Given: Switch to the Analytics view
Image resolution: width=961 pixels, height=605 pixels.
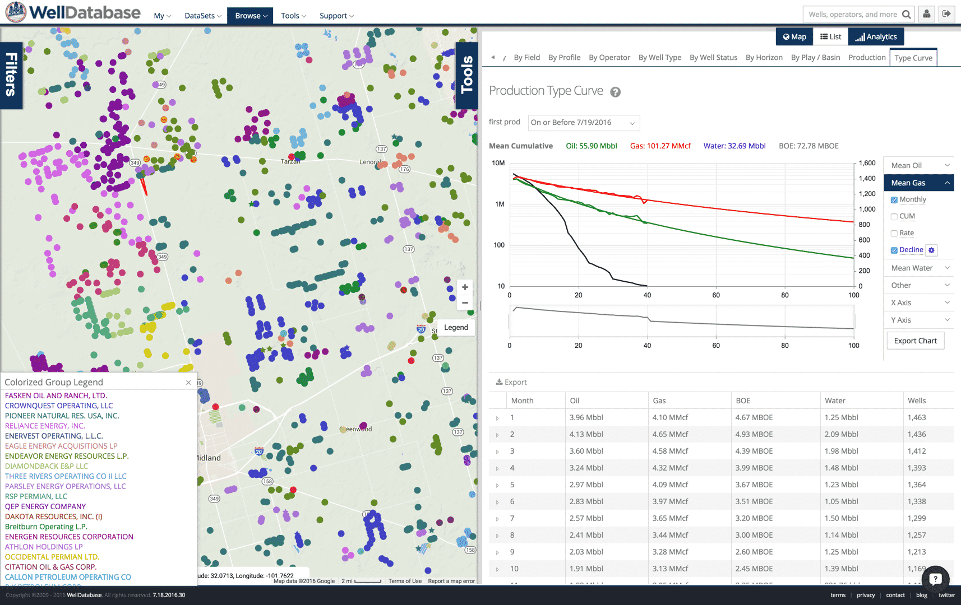Looking at the screenshot, I should (x=876, y=37).
